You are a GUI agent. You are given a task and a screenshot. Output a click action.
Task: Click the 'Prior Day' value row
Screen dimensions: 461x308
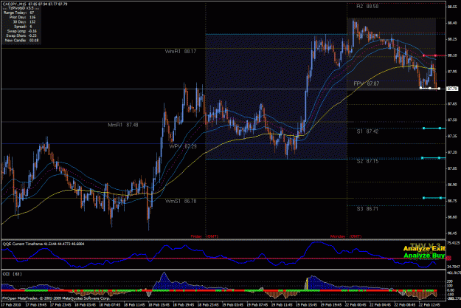(x=22, y=18)
